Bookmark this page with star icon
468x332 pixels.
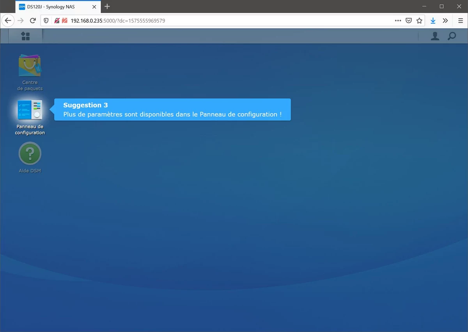coord(419,21)
